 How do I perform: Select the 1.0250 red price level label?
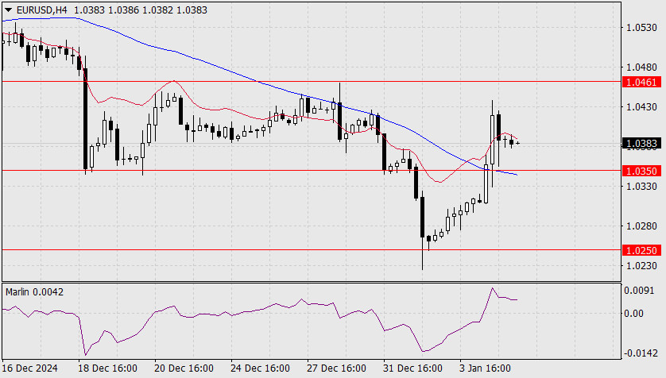click(641, 250)
